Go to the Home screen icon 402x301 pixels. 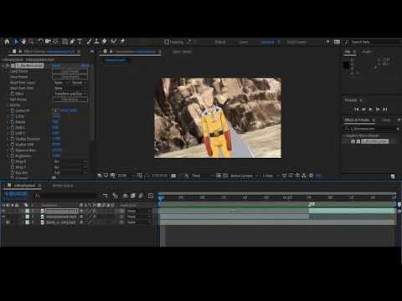7,42
